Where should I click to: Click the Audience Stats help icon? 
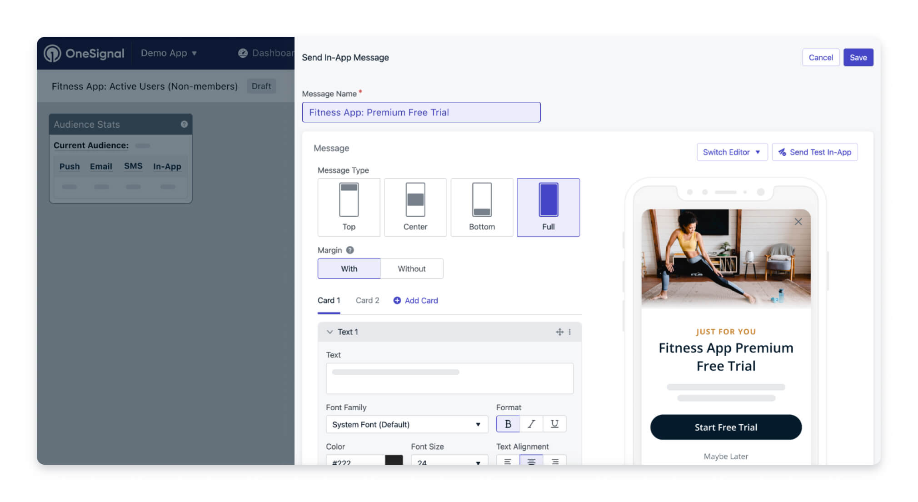click(184, 124)
